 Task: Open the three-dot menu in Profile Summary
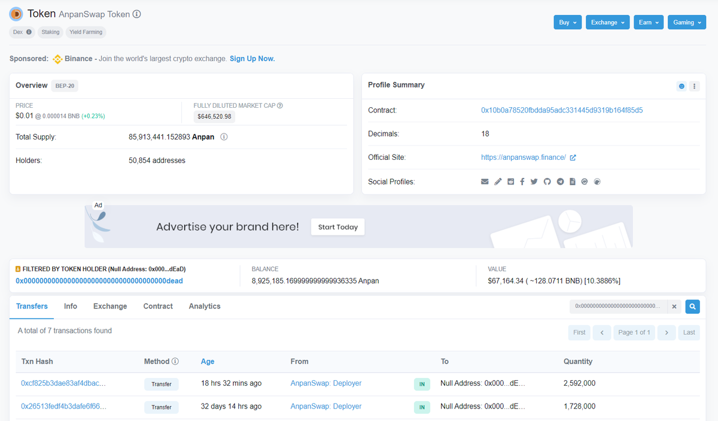pyautogui.click(x=695, y=86)
